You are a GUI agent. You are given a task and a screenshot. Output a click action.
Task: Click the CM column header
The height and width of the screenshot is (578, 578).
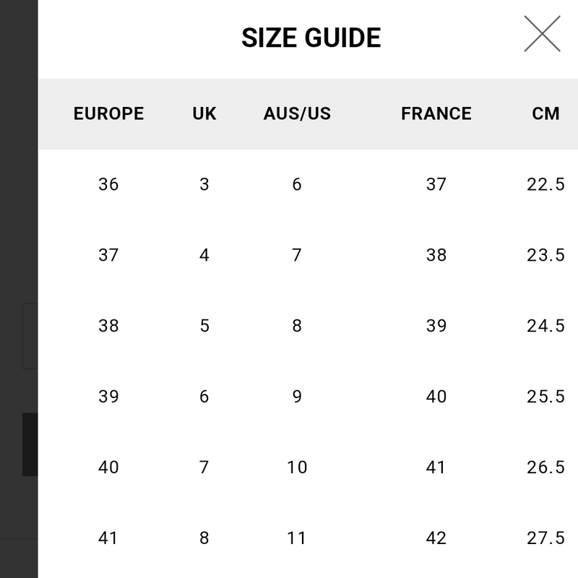(545, 113)
